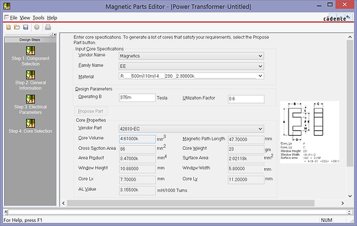Open the File menu

pyautogui.click(x=14, y=18)
